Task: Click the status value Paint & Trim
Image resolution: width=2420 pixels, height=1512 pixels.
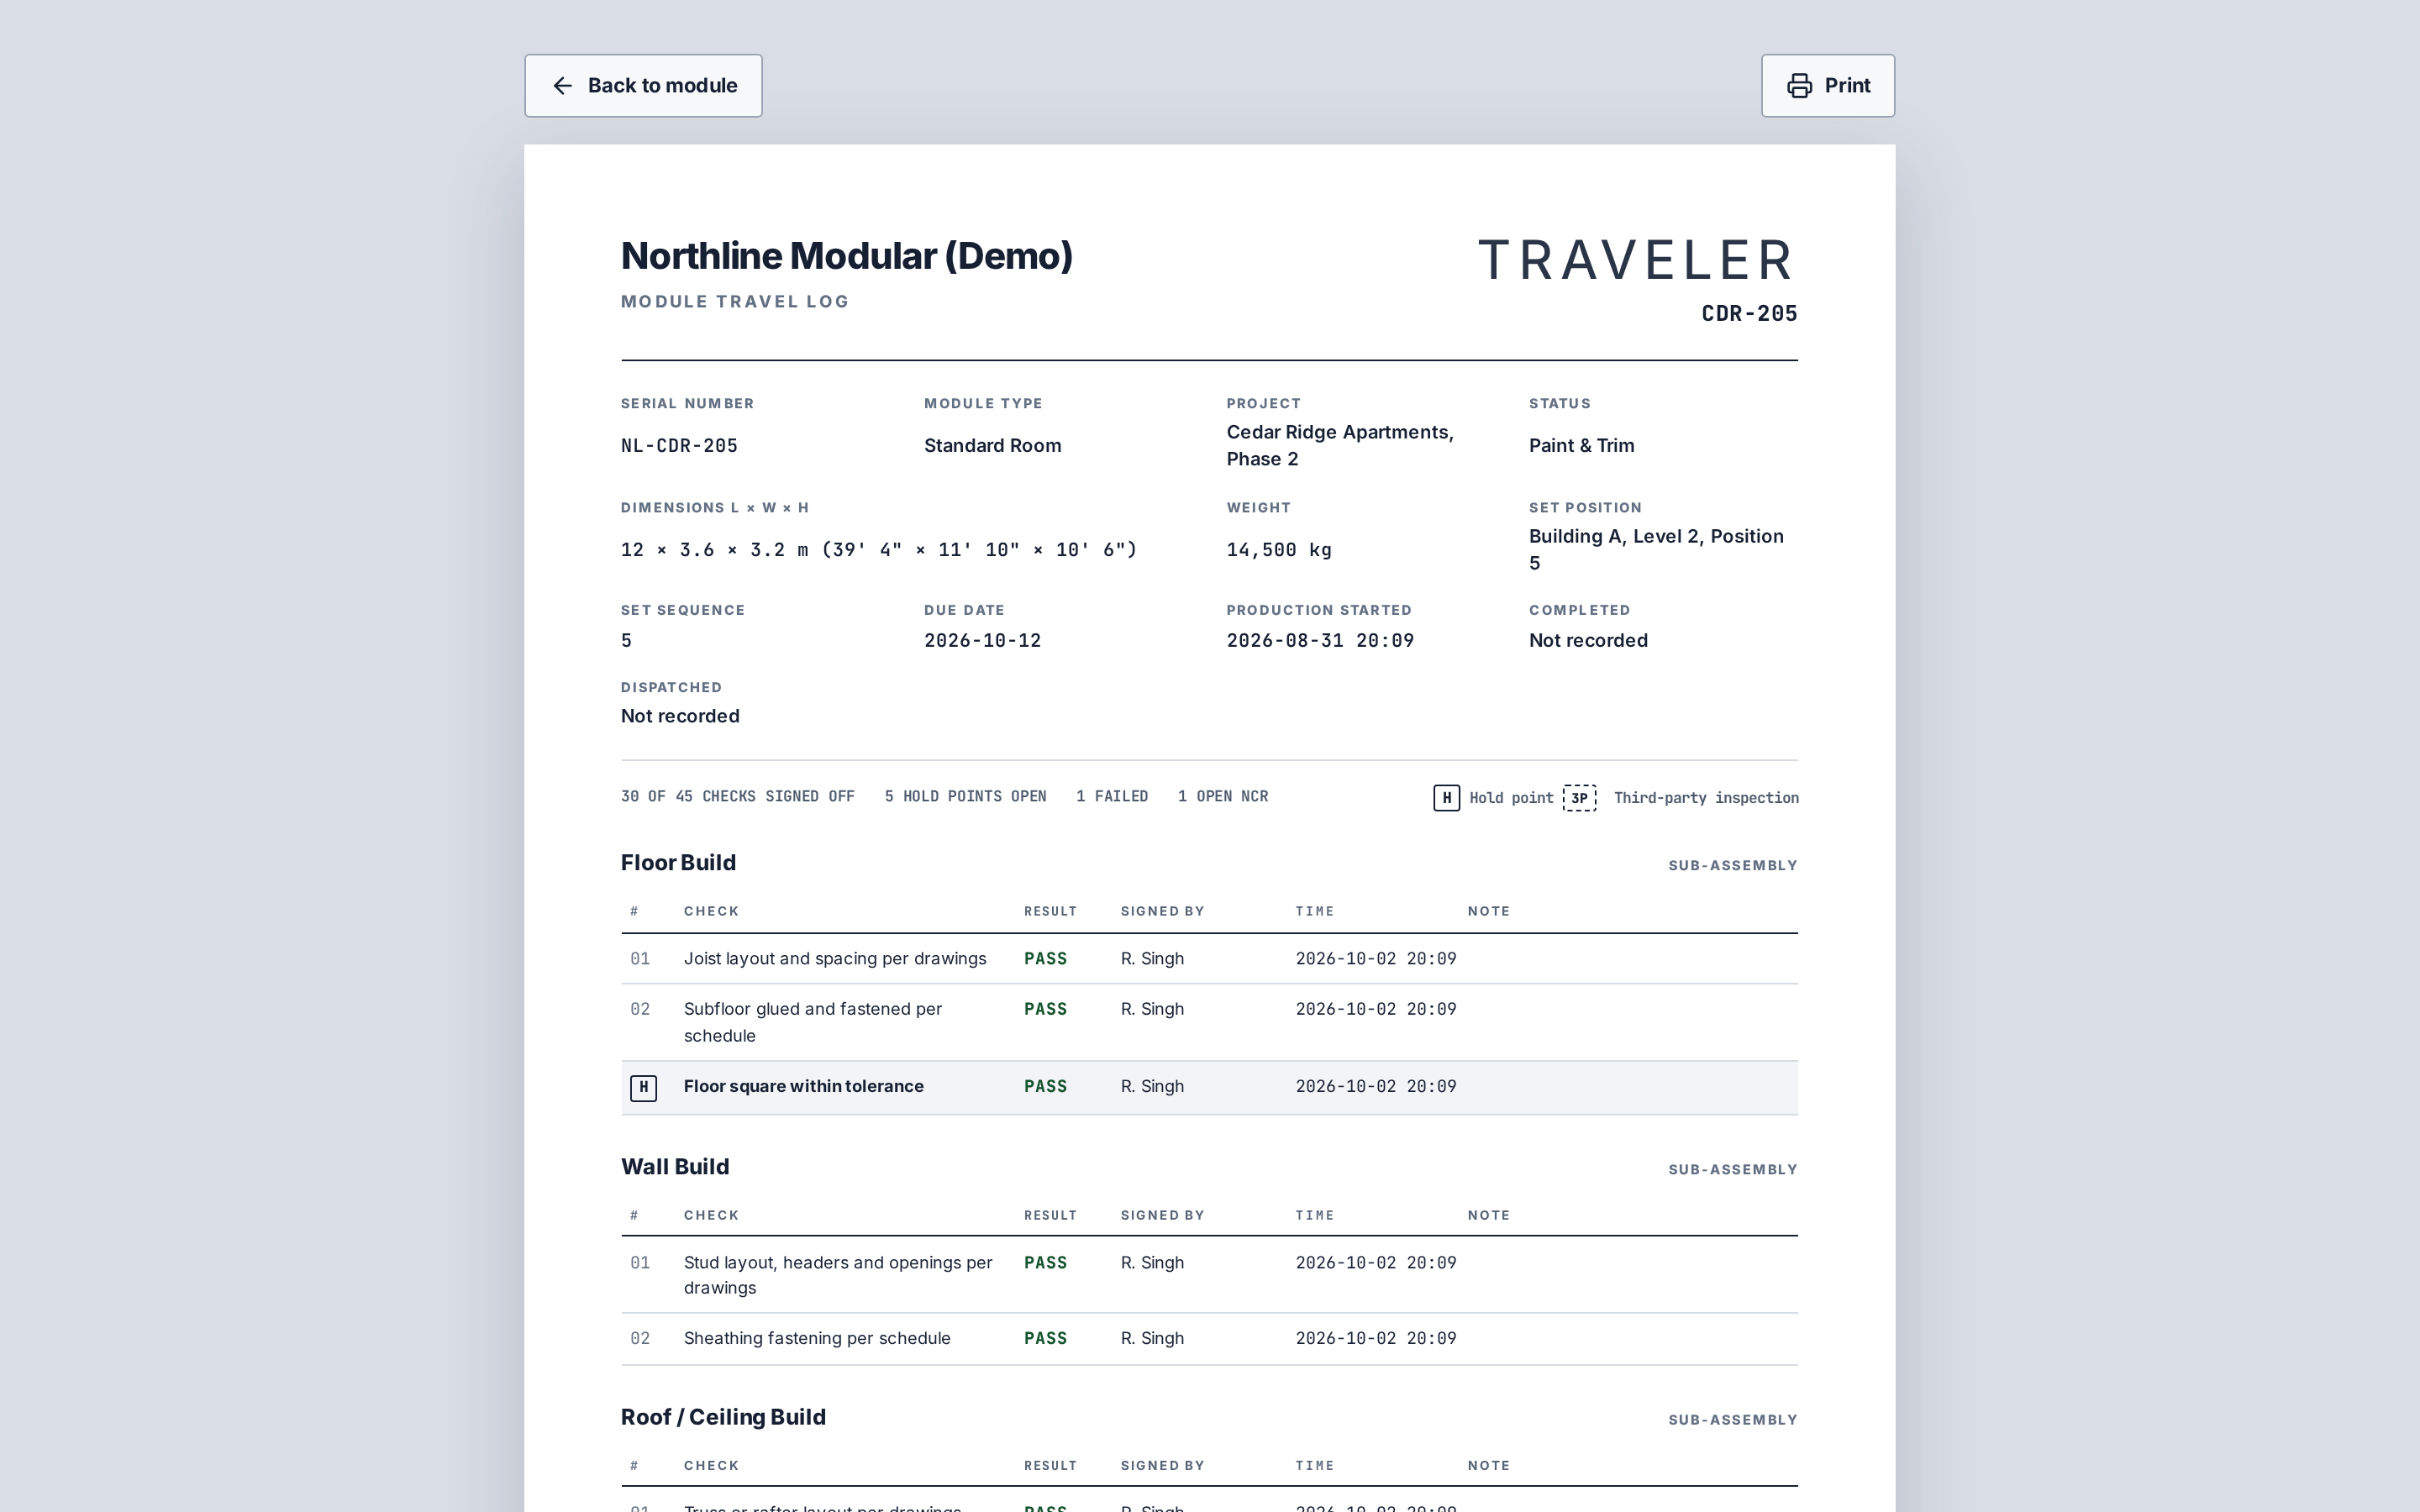Action: 1581,446
